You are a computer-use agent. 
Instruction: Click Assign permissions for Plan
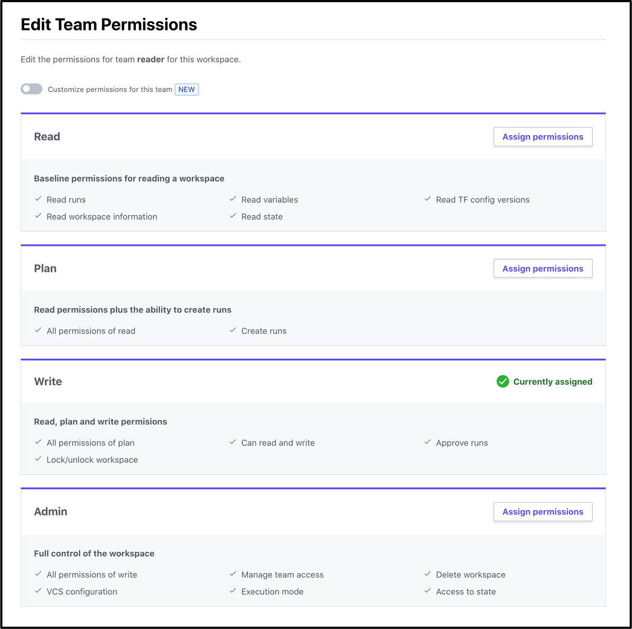point(542,269)
